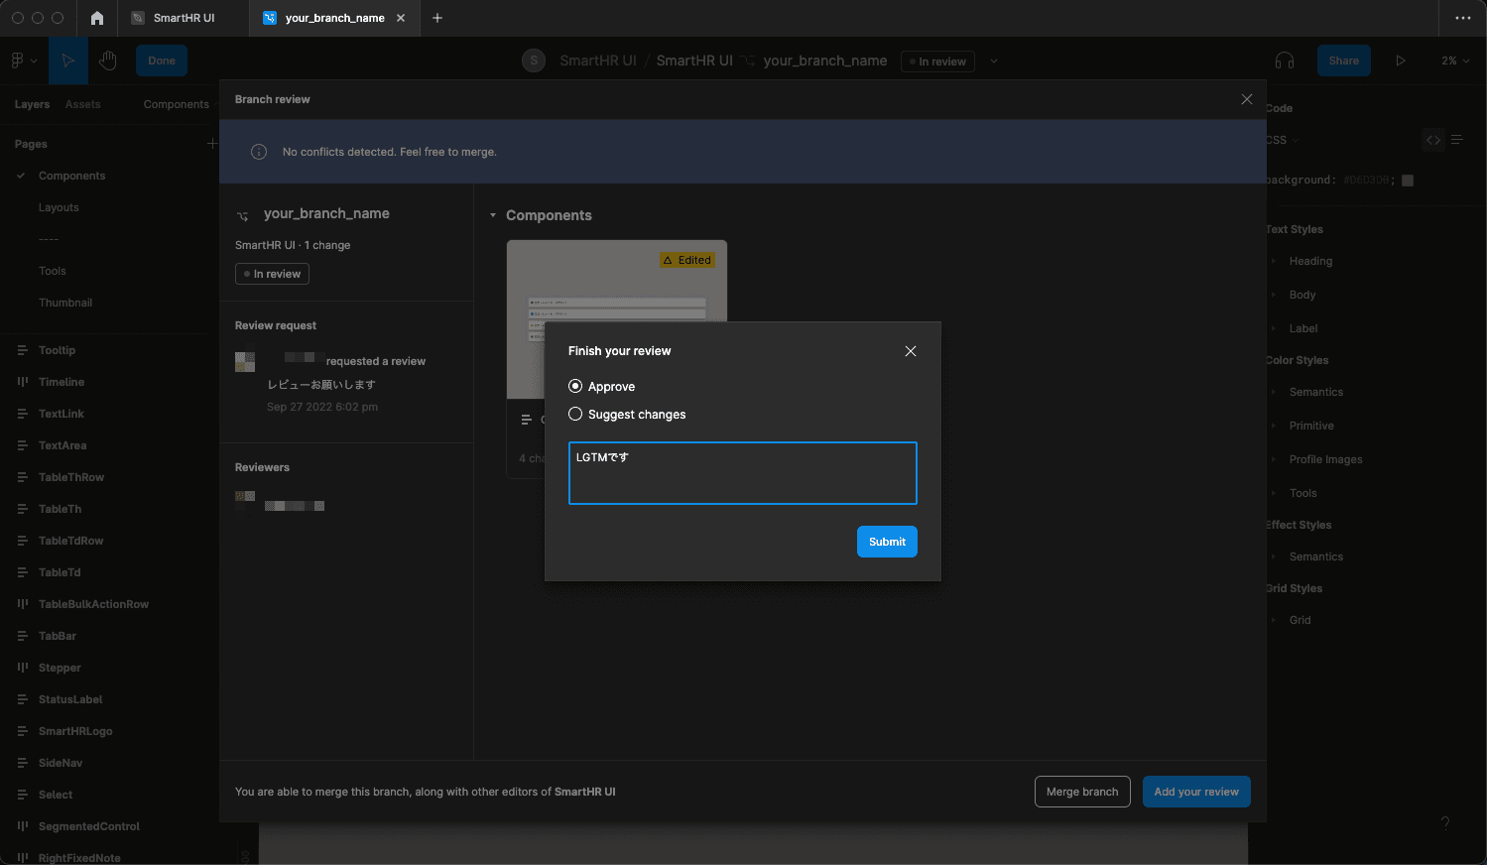Screen dimensions: 1487x865
Task: Click the headphones audio icon in toolbar
Action: pyautogui.click(x=1285, y=61)
